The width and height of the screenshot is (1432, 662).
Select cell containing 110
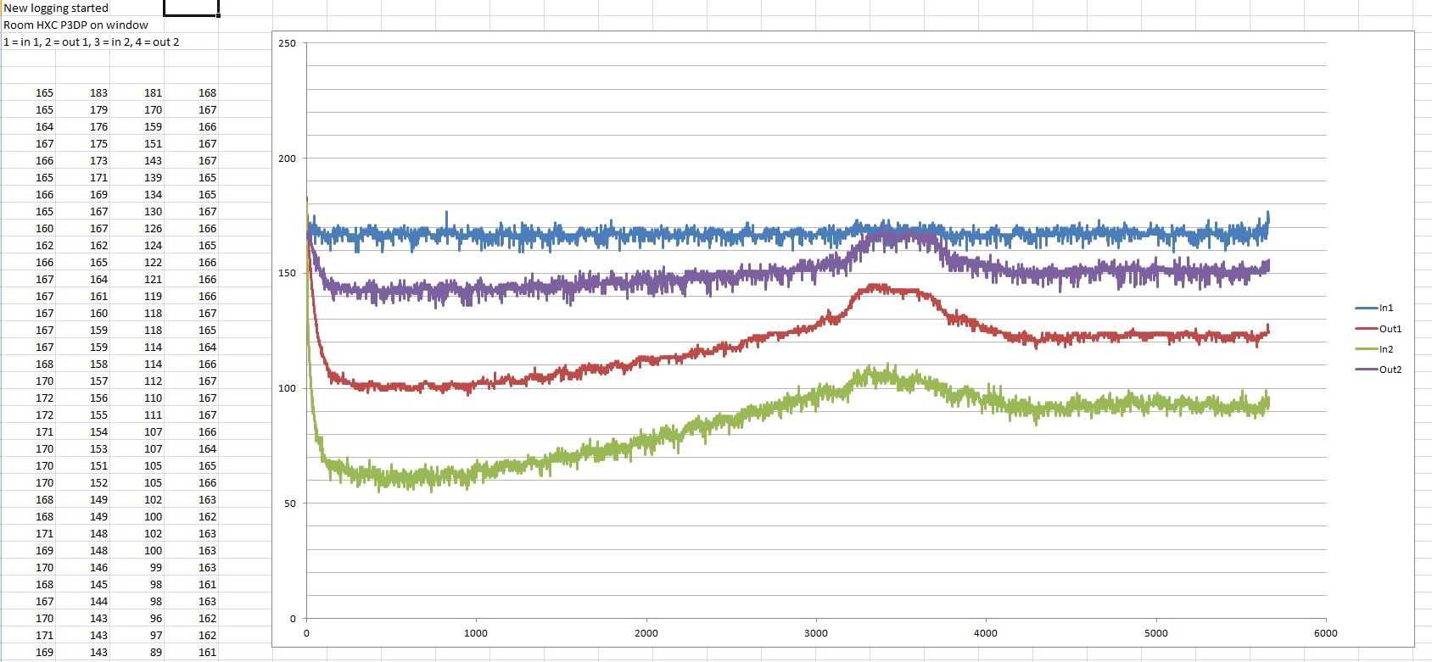click(x=137, y=398)
